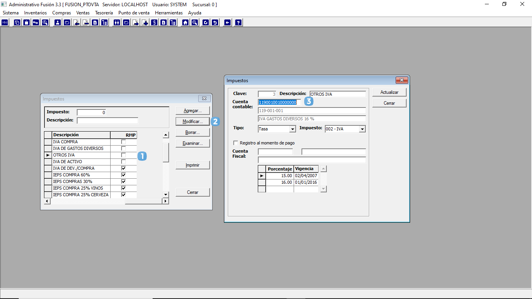Viewport: 532px width, 299px height.
Task: Click the tax list scroll down arrow
Action: (166, 194)
